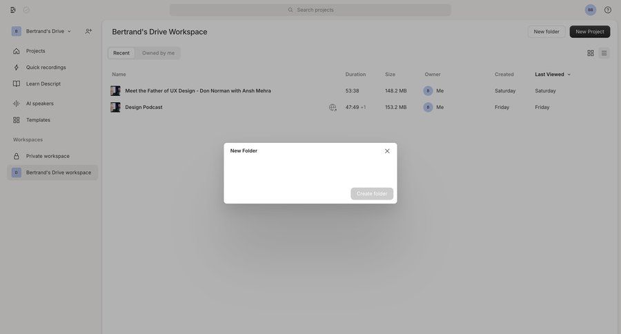
Task: Open Projects in sidebar
Action: (52, 50)
